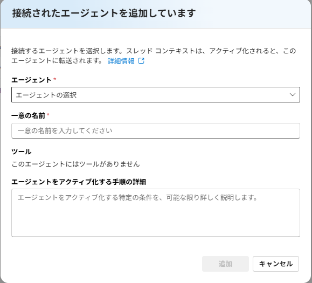
Task: Click the description text about スレッド コンテキスト
Action: (154, 56)
